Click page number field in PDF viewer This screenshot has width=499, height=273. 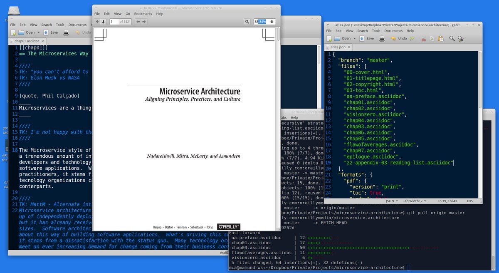114,22
